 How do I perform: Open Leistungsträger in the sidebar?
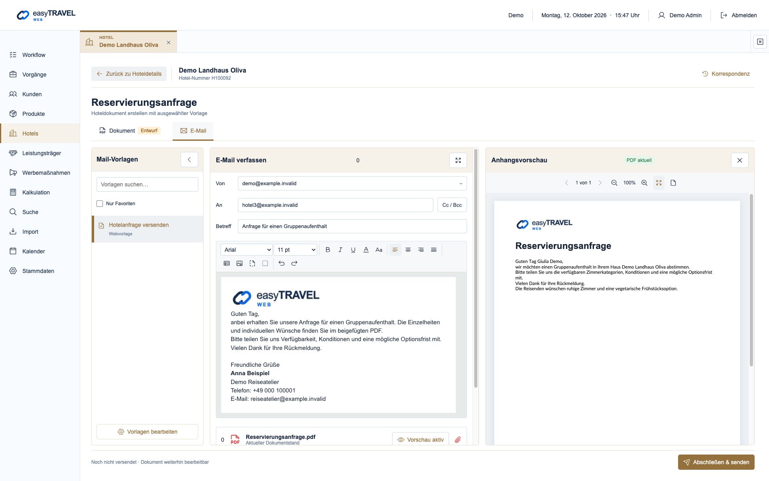[40, 153]
